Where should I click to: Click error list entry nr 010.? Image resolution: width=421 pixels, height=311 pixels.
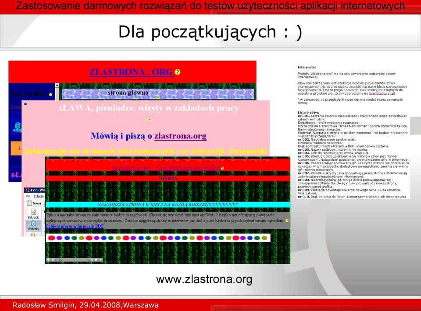[352, 197]
